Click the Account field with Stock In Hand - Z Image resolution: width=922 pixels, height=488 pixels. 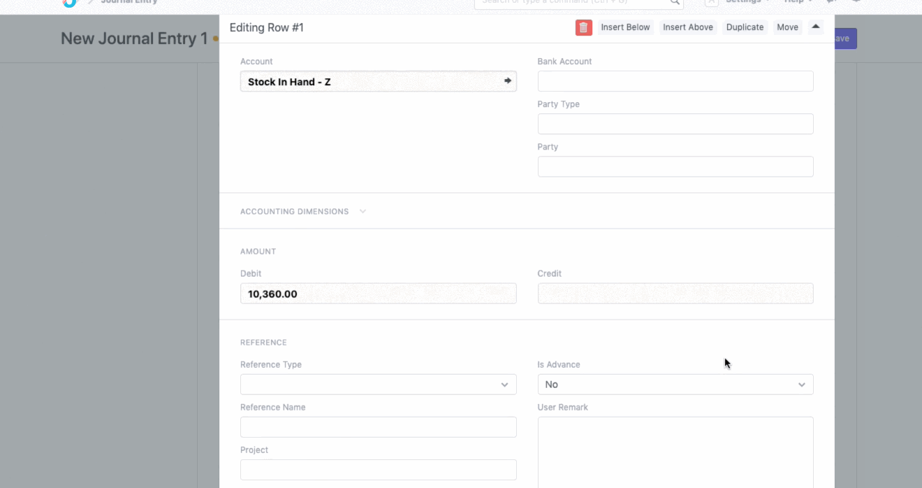(379, 81)
